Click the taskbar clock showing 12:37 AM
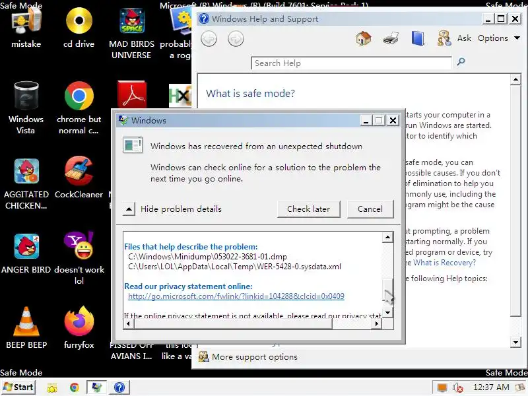The width and height of the screenshot is (528, 396). click(490, 387)
